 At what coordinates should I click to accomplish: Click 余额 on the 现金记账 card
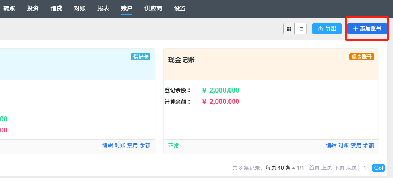click(x=368, y=146)
